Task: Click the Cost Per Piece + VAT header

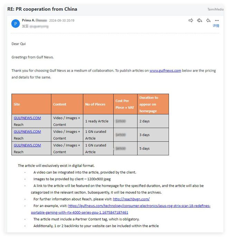Action: tap(125, 104)
